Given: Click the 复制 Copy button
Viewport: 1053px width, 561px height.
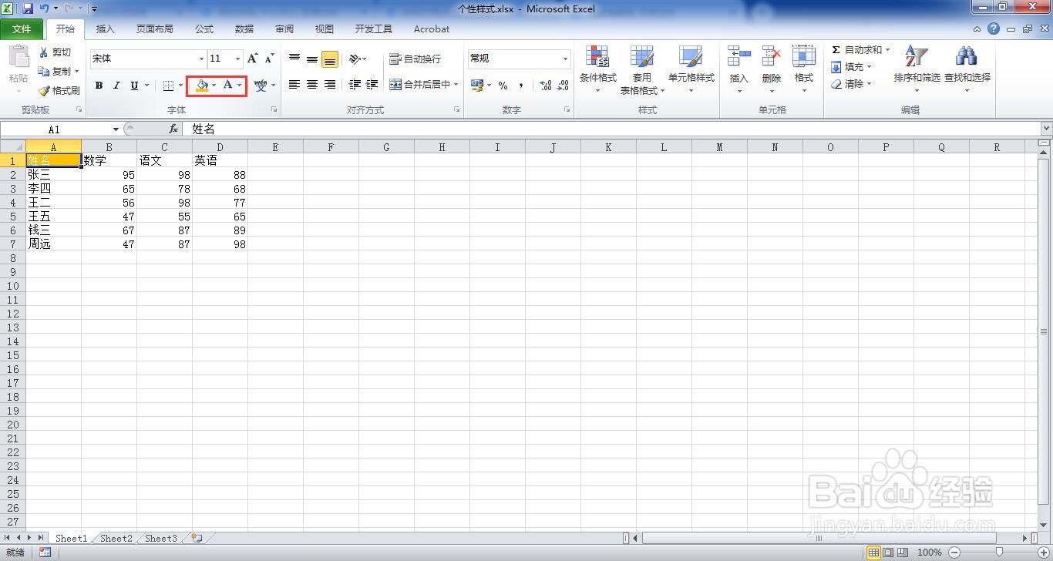Looking at the screenshot, I should coord(59,71).
